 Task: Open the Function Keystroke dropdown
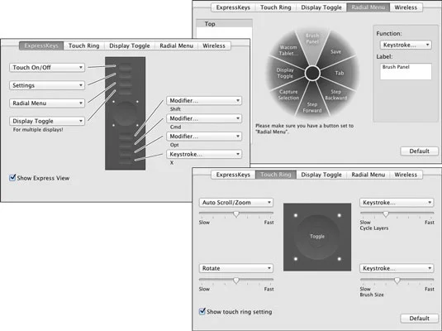(x=406, y=45)
